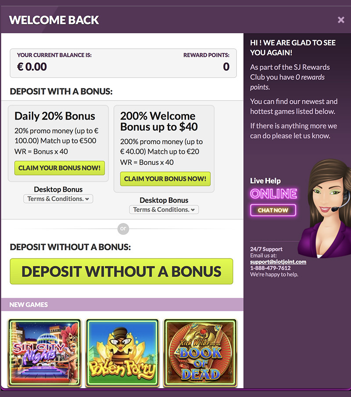Image resolution: width=351 pixels, height=397 pixels.
Task: Start live chat with Chat Now
Action: pyautogui.click(x=273, y=210)
